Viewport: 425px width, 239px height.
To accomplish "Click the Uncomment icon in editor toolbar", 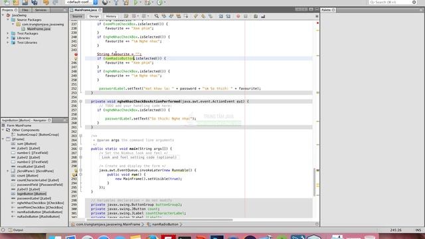I will [x=263, y=16].
